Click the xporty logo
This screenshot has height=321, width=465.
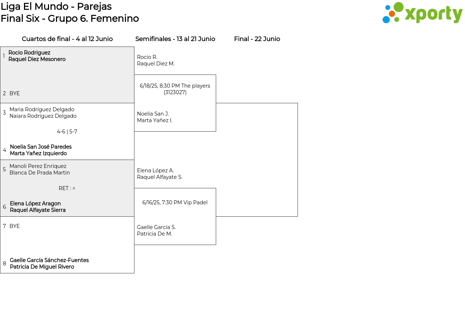422,13
